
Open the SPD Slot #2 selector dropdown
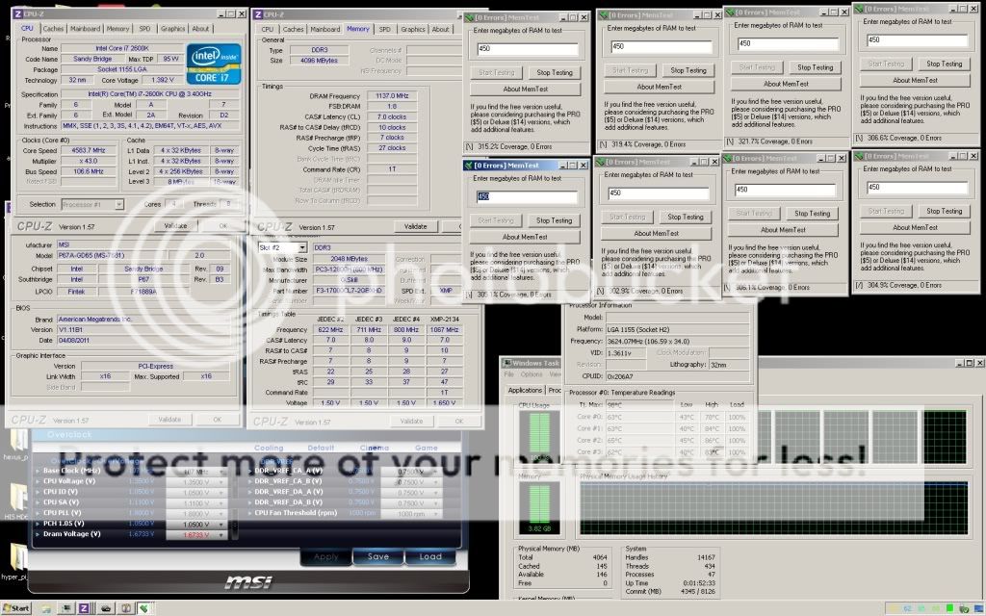click(302, 247)
